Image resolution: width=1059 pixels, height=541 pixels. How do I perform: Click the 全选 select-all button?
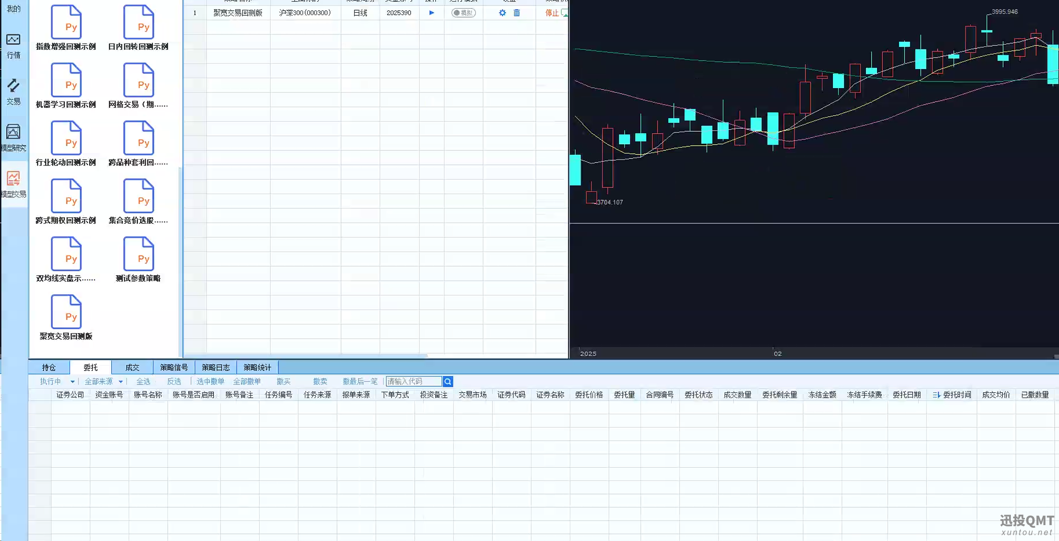pos(143,381)
